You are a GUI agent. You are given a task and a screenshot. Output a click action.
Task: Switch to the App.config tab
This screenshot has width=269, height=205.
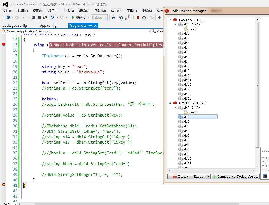click(48, 26)
